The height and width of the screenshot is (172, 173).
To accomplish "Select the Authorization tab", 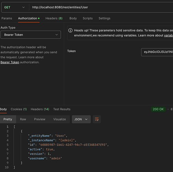I will 29,18.
